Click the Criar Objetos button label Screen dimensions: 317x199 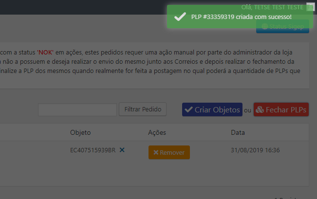217,109
